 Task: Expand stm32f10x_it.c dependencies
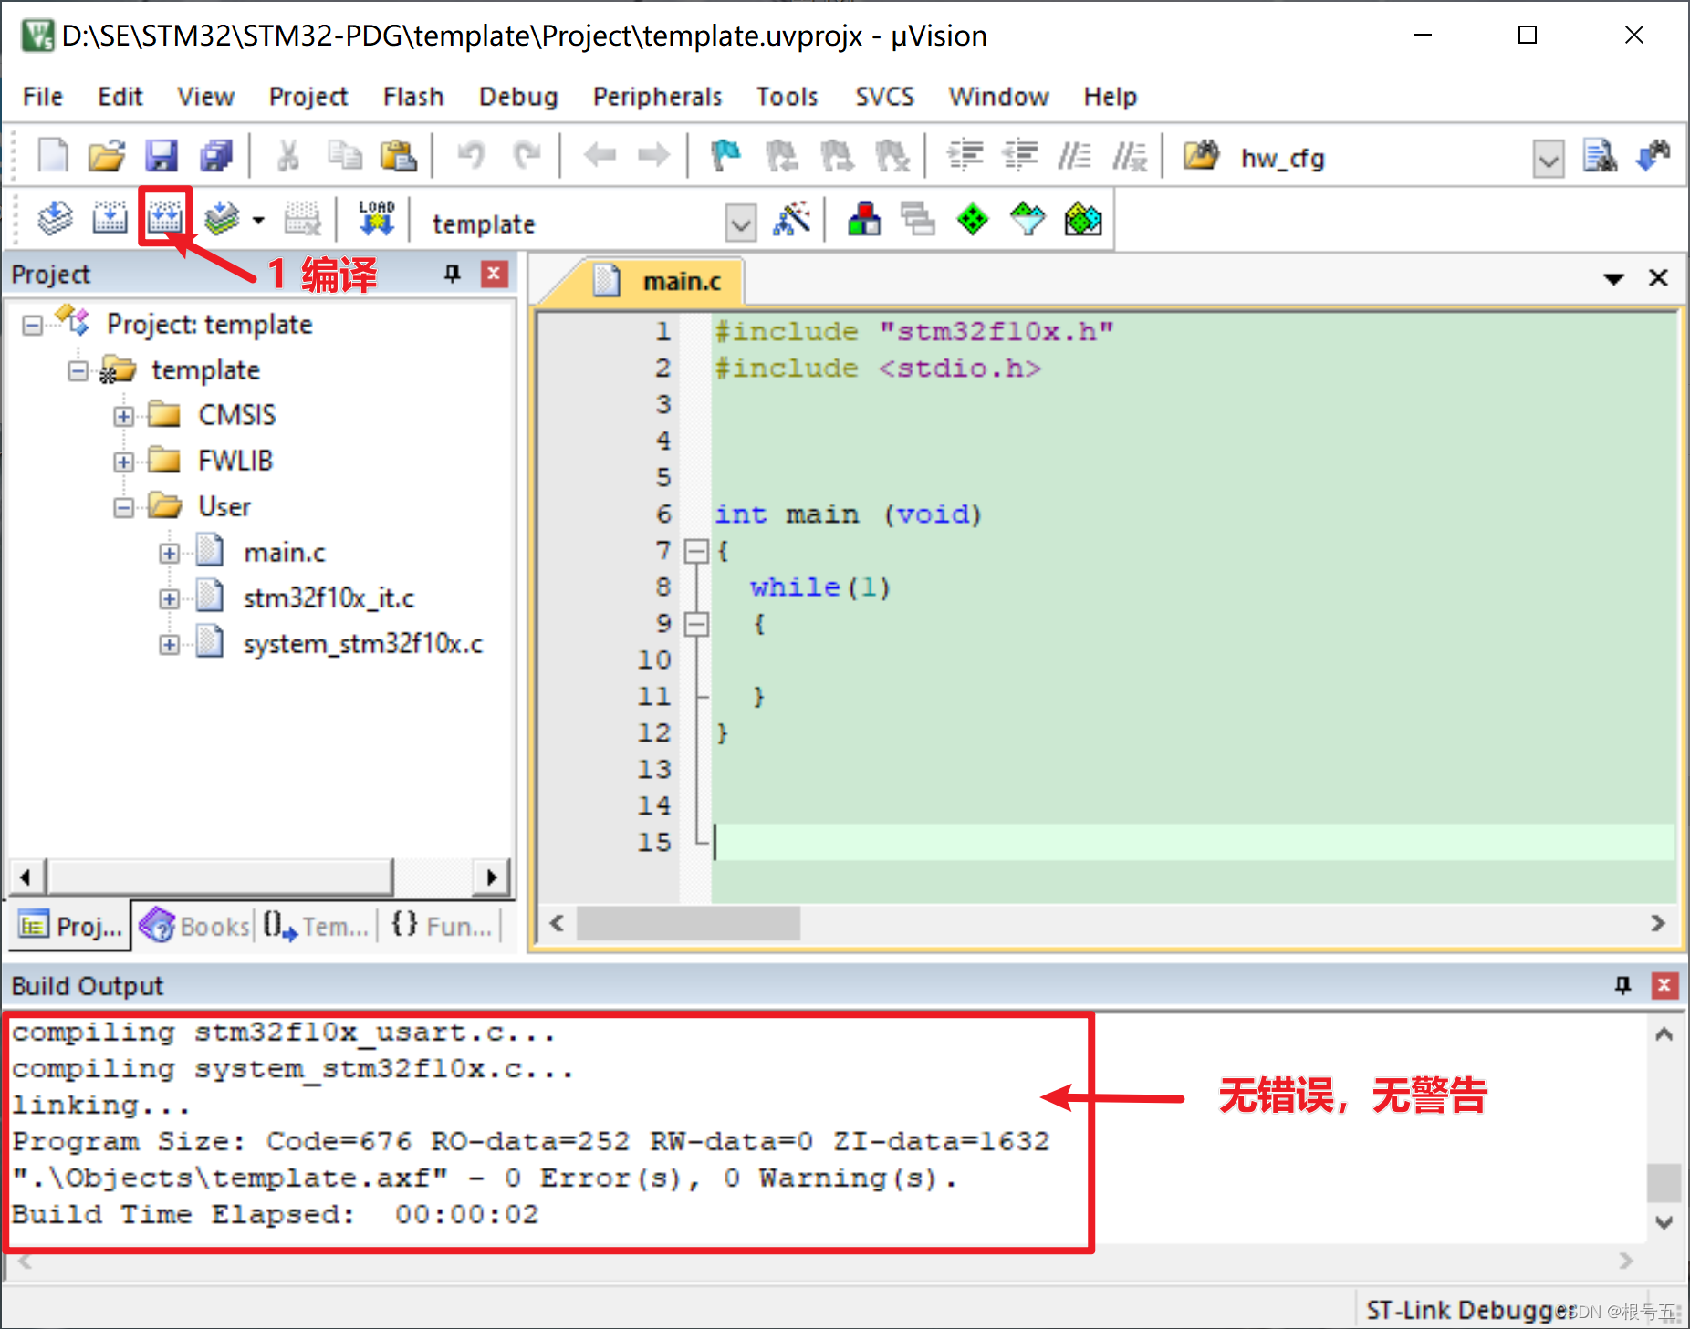tap(169, 598)
